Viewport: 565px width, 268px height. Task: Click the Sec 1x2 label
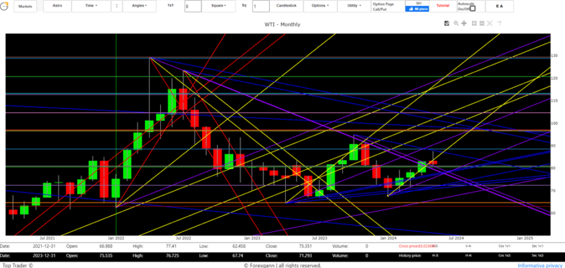537,255
